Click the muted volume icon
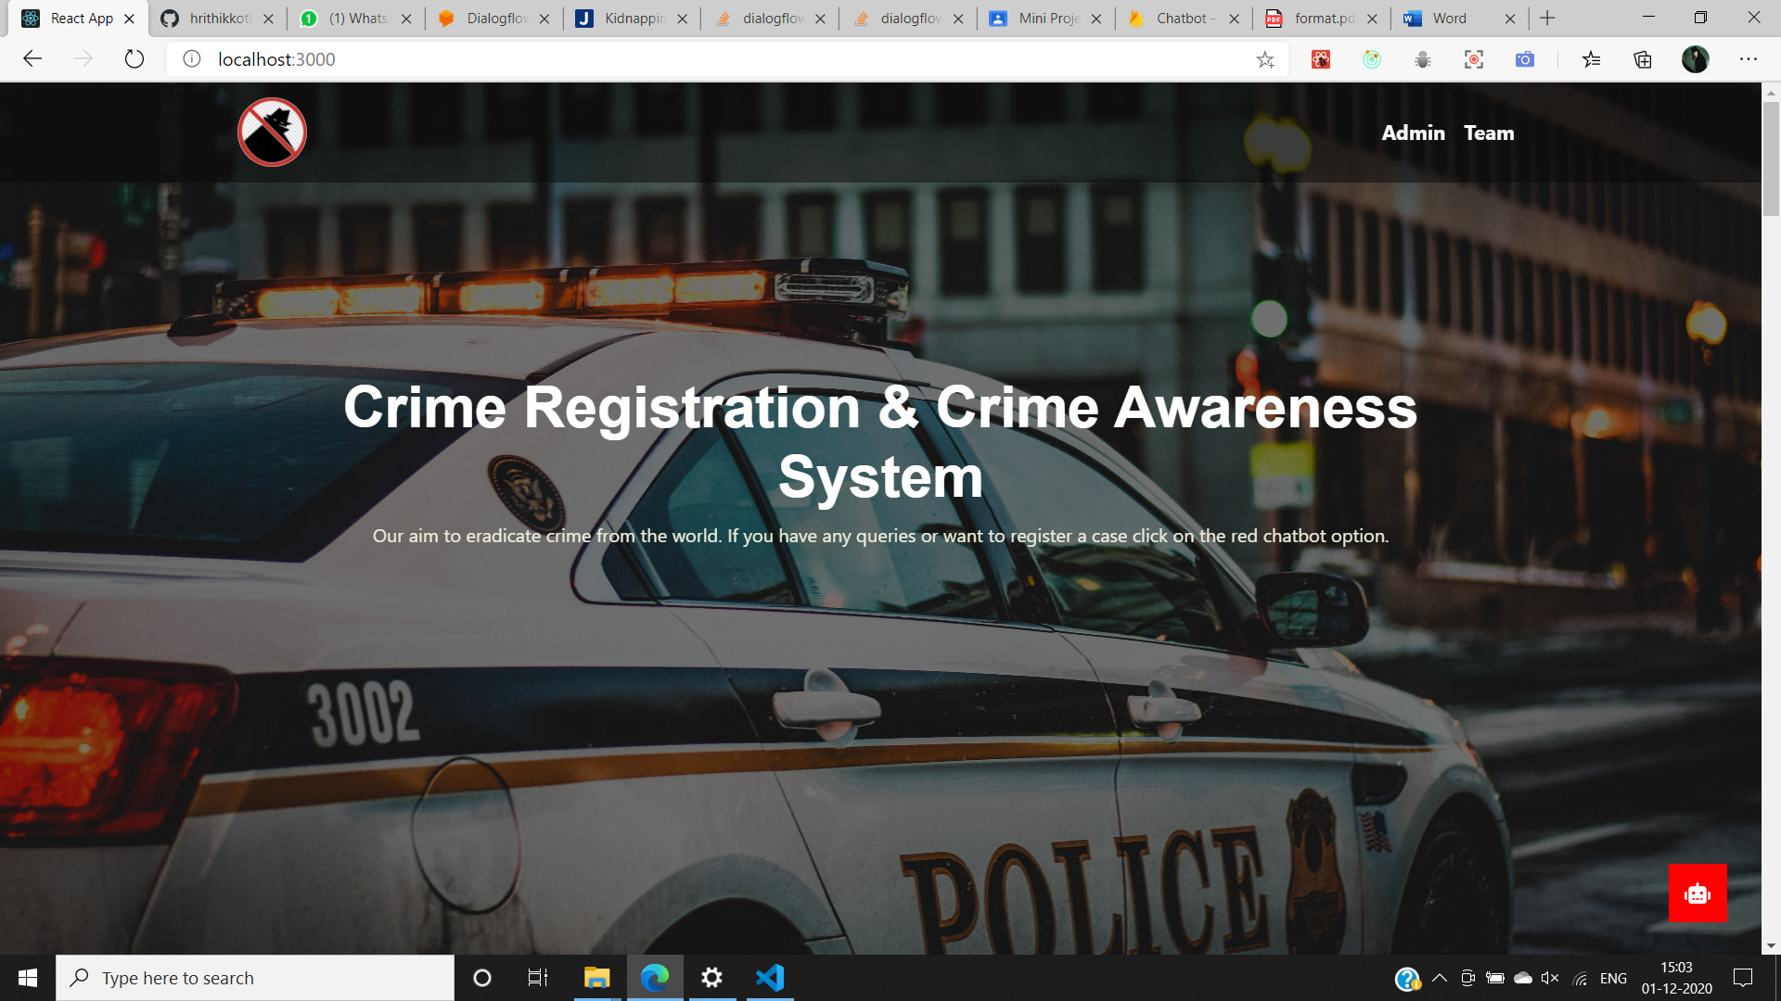Screen dimensions: 1781x1001 [x=1550, y=978]
